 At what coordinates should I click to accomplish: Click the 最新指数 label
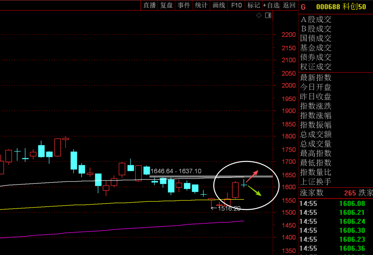(x=315, y=78)
